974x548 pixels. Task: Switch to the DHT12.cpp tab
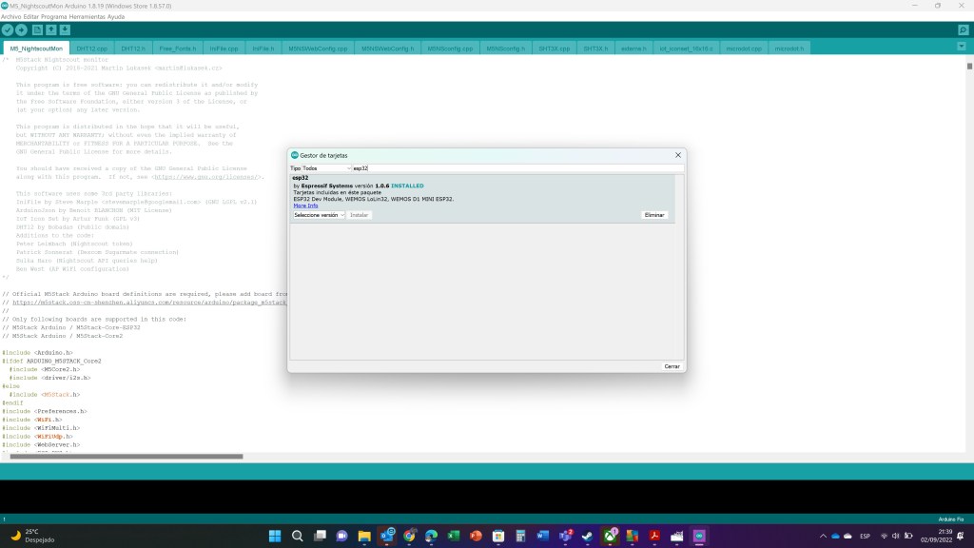pyautogui.click(x=91, y=48)
